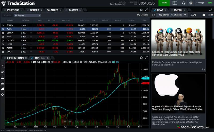Open the flask studies icon

tap(3, 77)
